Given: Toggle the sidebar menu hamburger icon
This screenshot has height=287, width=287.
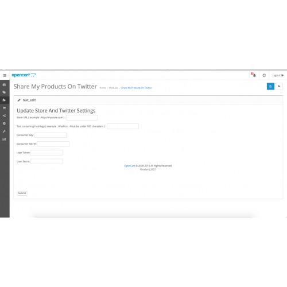Looking at the screenshot, I should tap(5, 75).
